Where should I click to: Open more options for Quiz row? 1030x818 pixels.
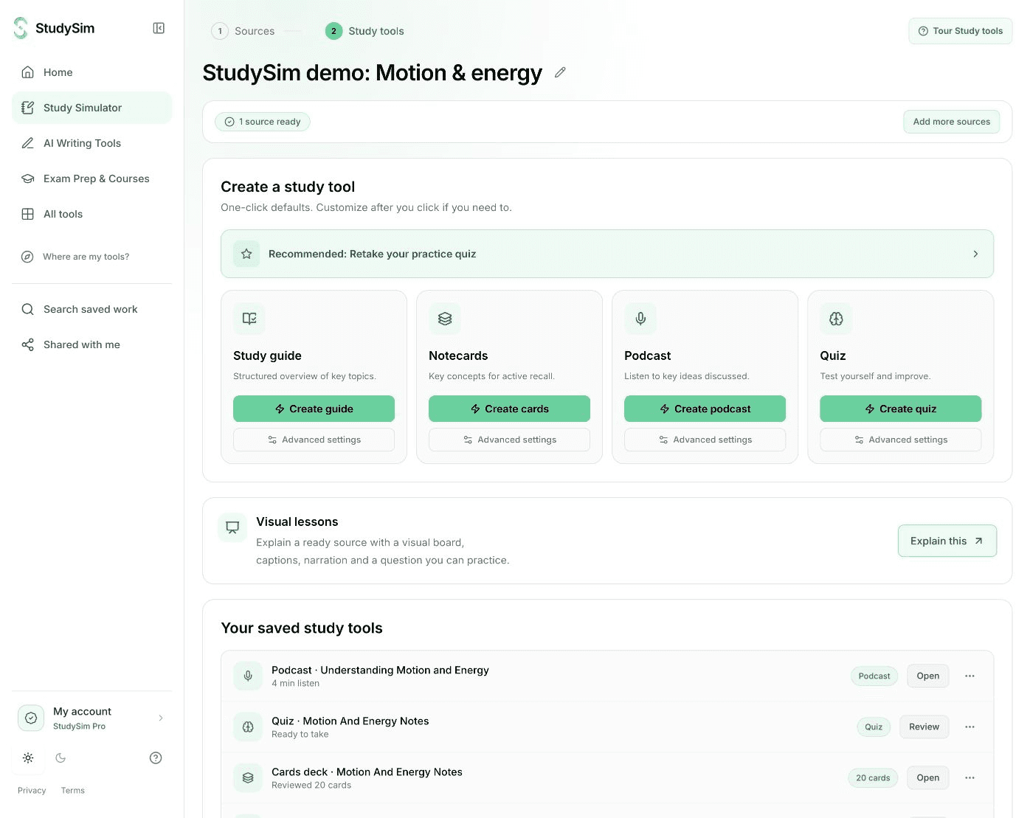click(x=969, y=727)
